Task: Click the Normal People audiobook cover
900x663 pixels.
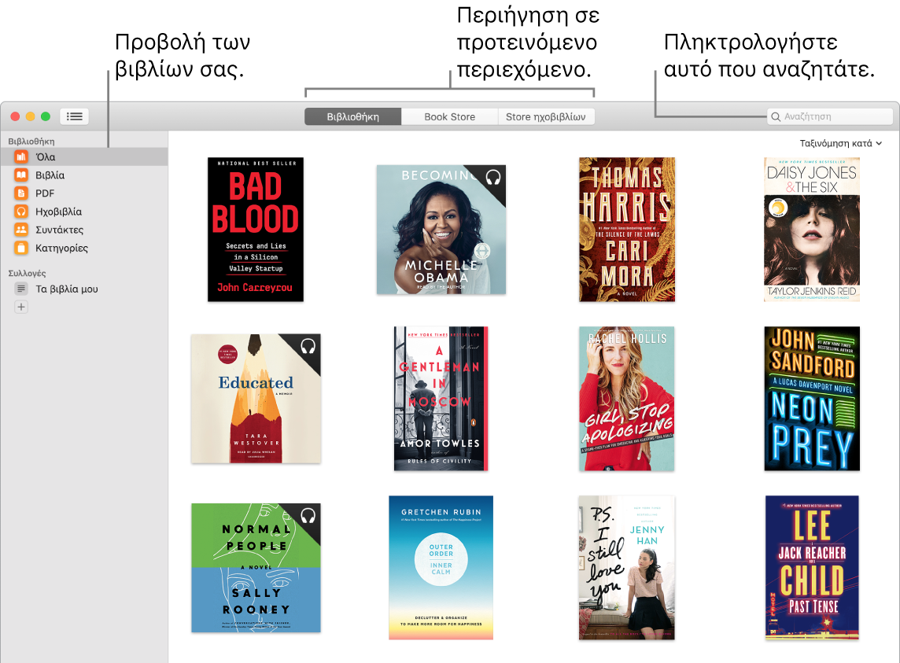Action: click(x=256, y=567)
